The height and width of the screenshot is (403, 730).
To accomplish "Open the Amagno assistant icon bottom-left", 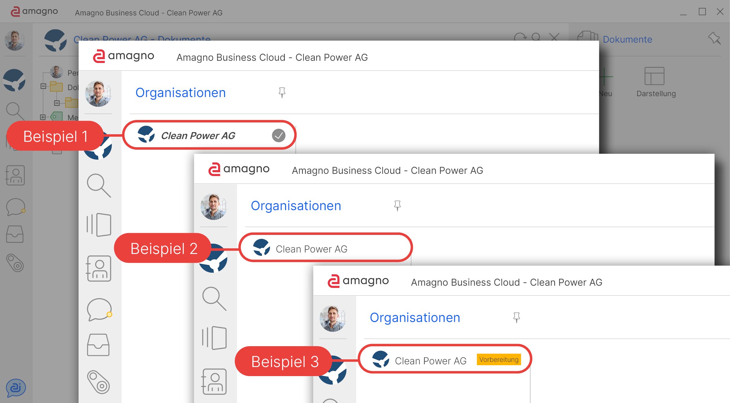I will coord(15,388).
